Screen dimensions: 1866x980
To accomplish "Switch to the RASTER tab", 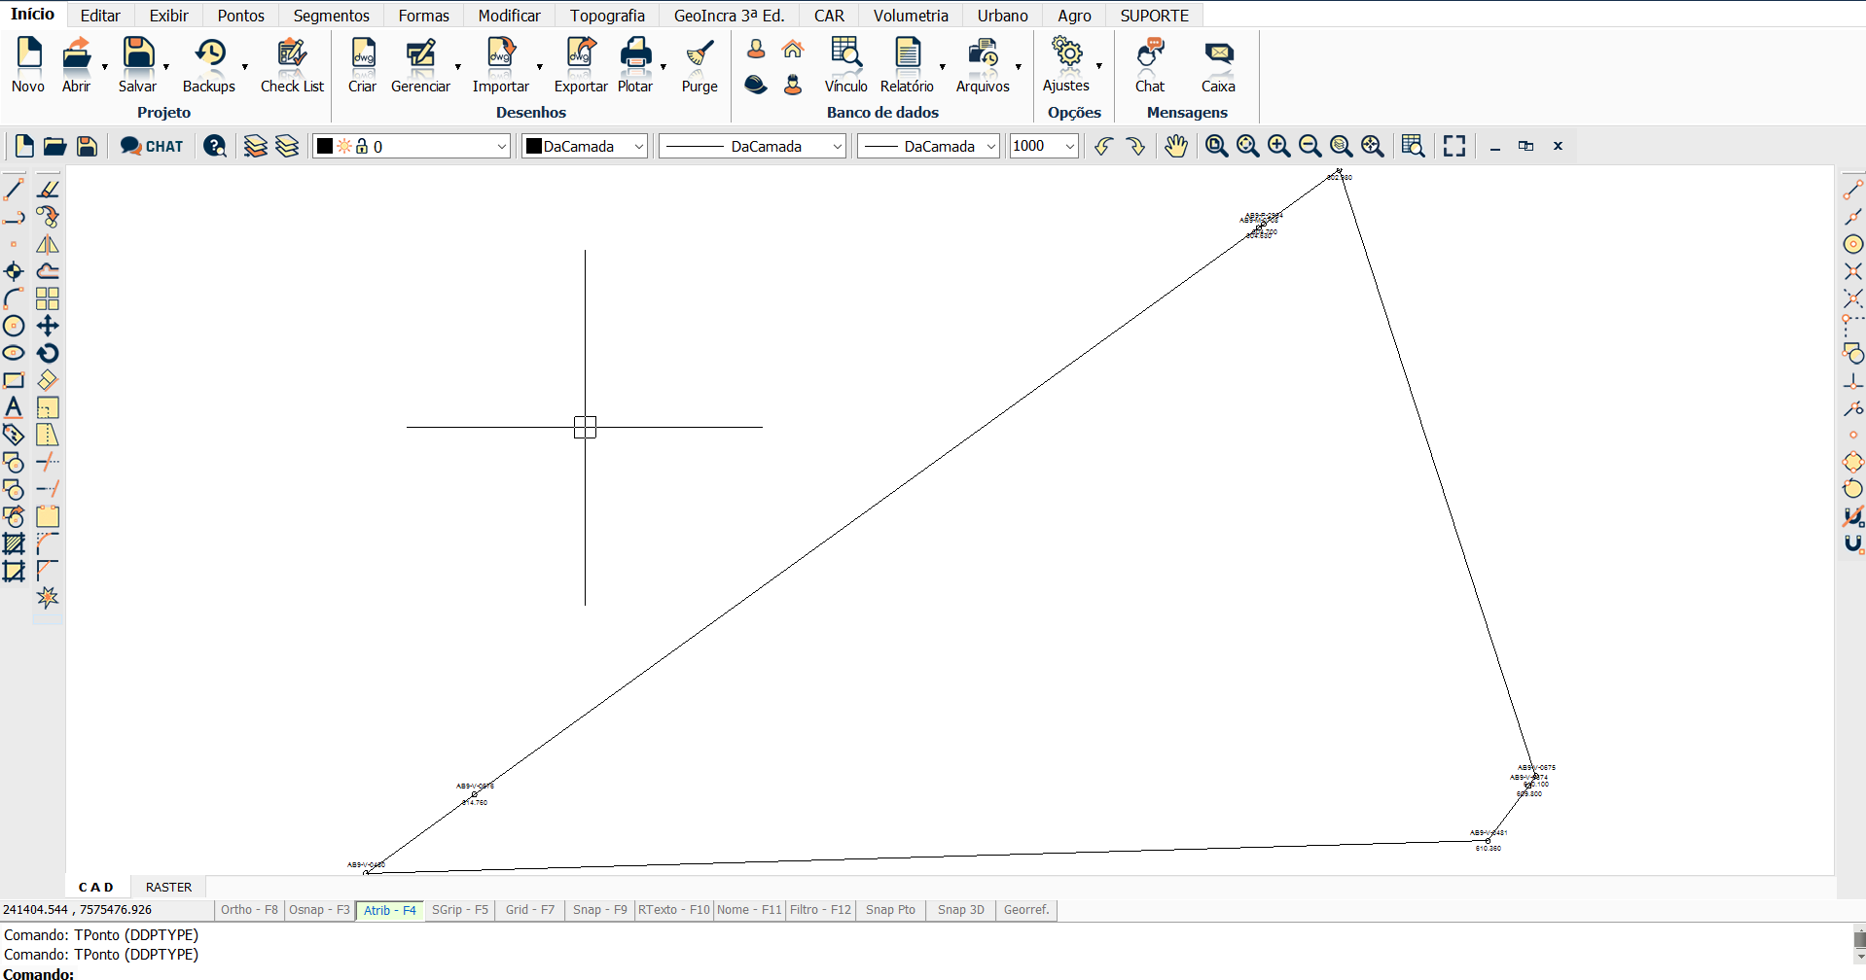I will click(168, 887).
